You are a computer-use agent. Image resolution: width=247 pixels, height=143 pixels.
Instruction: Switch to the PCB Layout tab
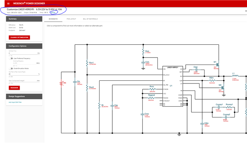coord(71,19)
